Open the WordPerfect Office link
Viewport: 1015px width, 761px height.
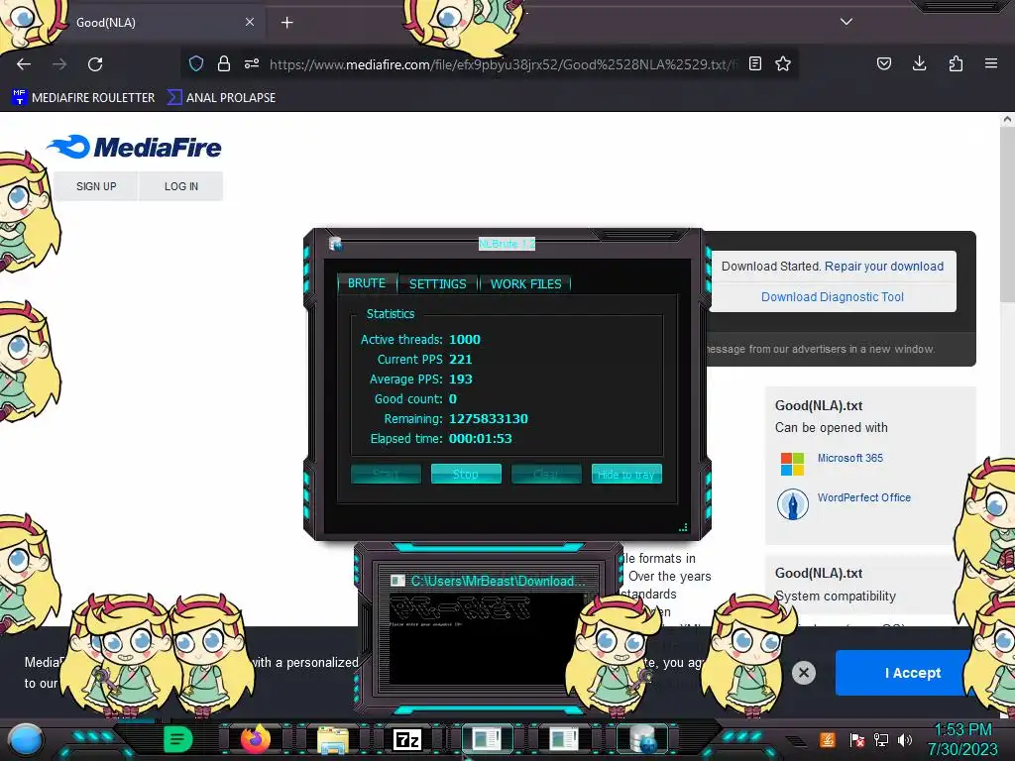pyautogui.click(x=863, y=497)
